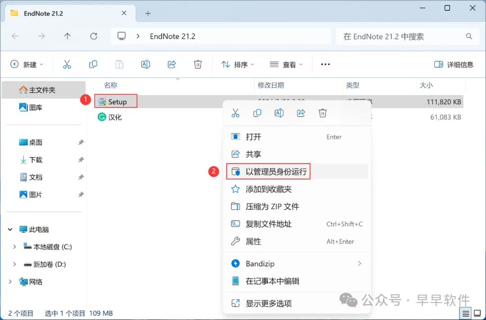
Task: Click the Cut icon in the toolbar
Action: [x=67, y=64]
